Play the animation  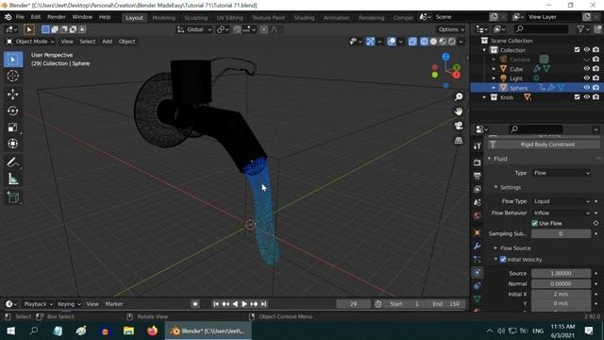coord(244,304)
